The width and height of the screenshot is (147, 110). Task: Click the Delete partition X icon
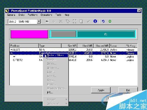point(61,21)
